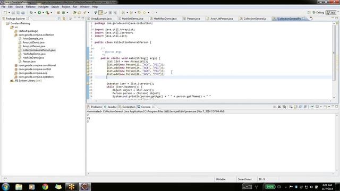The width and height of the screenshot is (340, 191).
Task: Click the editor vertical scrollbar
Action: tap(334, 53)
